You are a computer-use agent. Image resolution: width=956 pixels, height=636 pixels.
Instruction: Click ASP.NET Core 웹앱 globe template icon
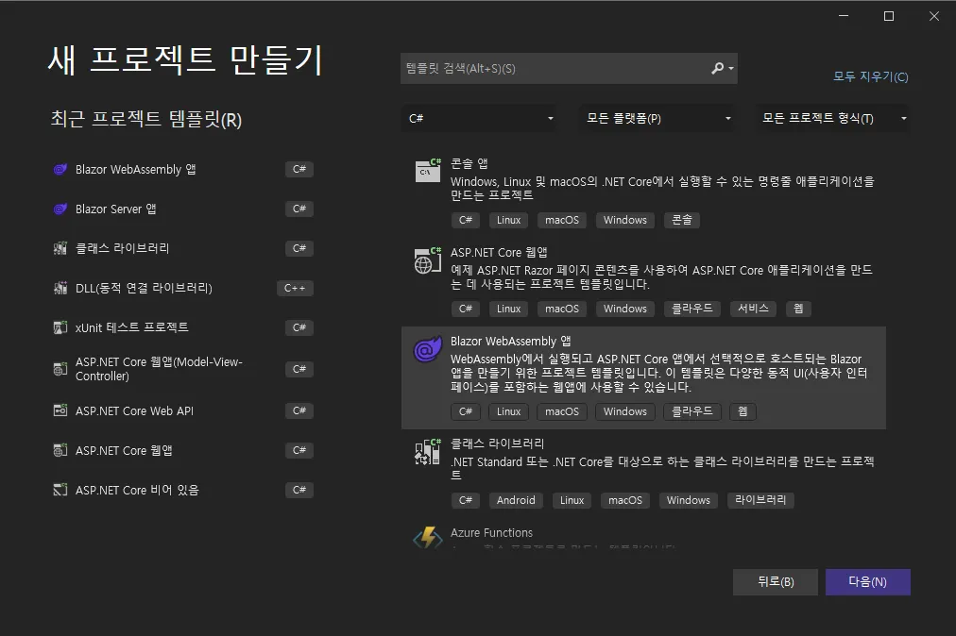point(427,260)
